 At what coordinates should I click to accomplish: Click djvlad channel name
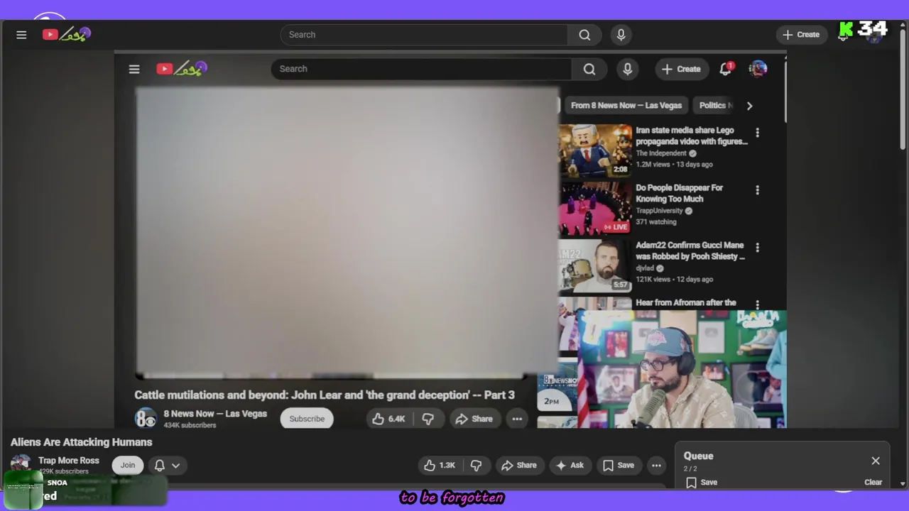coord(645,268)
